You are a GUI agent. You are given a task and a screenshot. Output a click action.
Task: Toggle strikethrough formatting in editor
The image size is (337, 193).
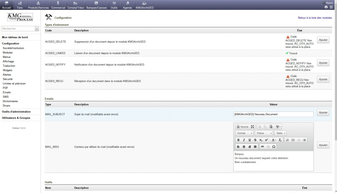(255, 140)
